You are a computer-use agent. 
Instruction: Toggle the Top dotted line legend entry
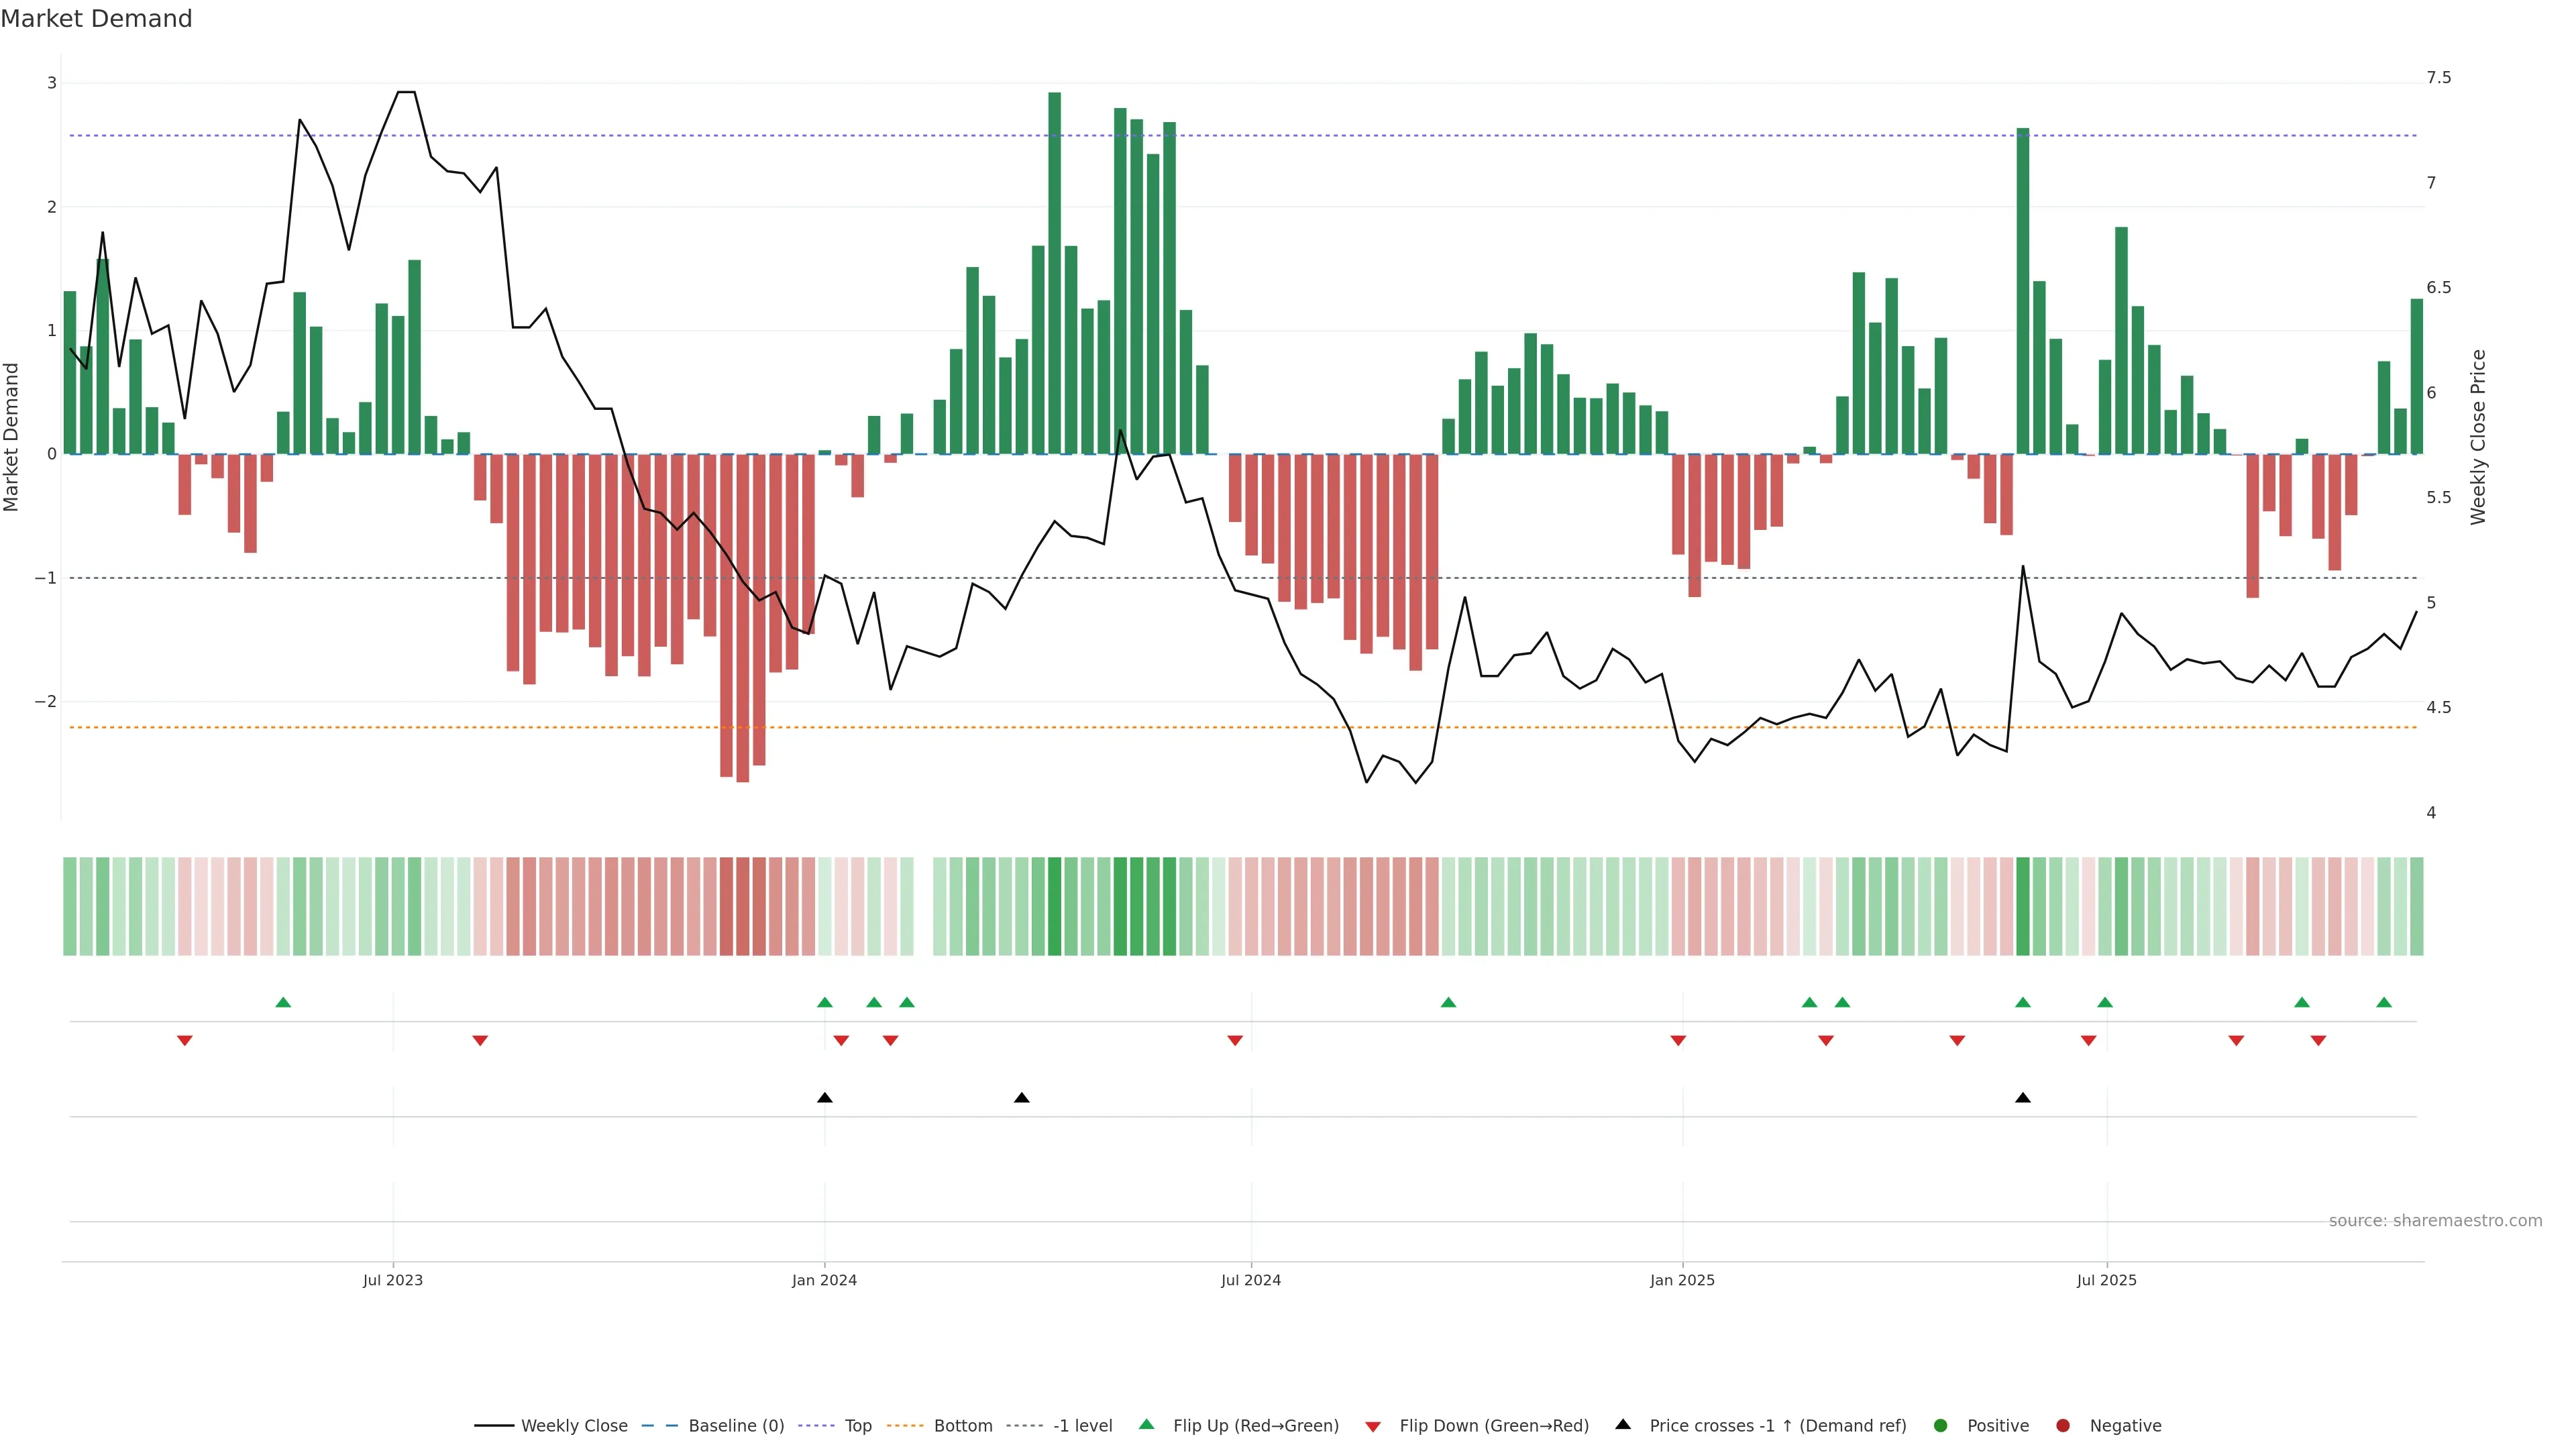point(857,1426)
